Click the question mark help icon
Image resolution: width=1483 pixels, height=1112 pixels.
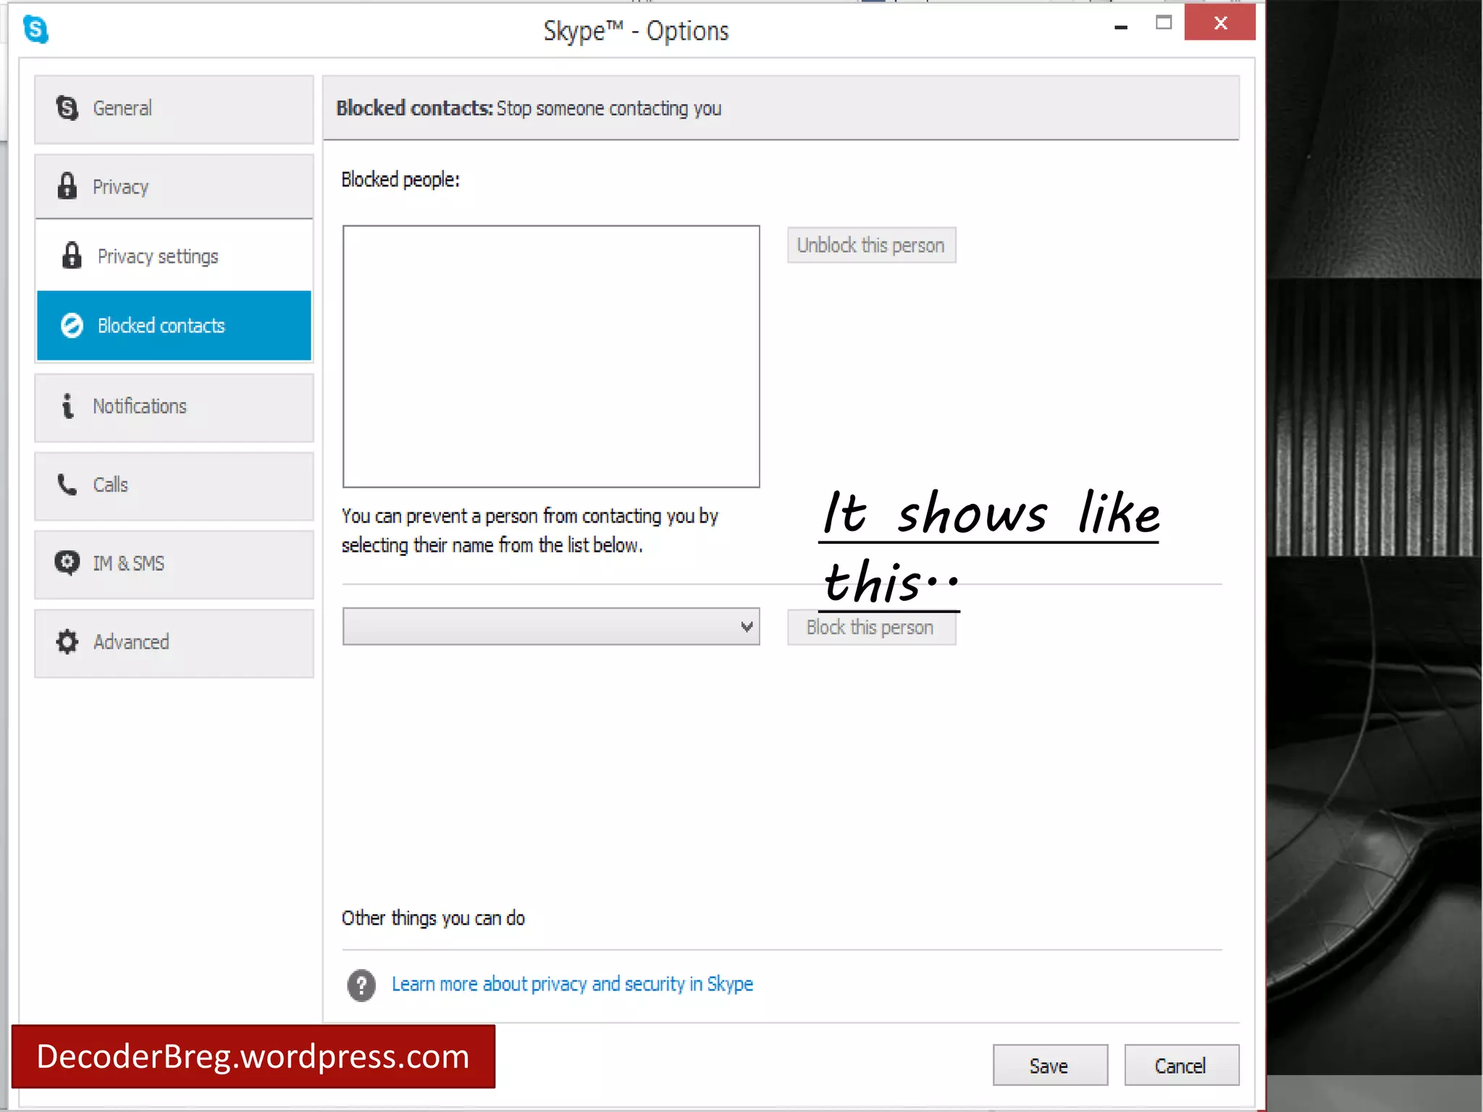coord(361,985)
